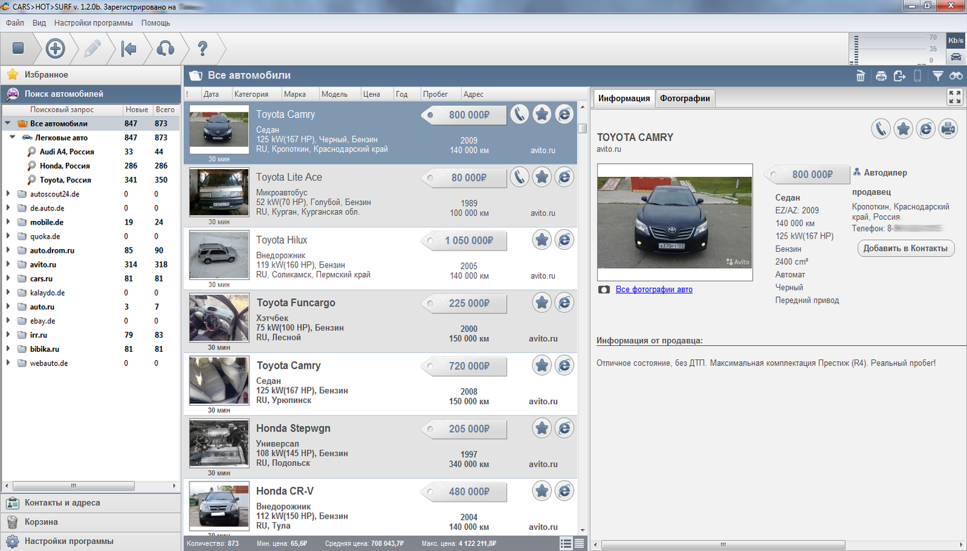Viewport: 967px width, 551px height.
Task: Switch to the Информация tab
Action: [624, 98]
